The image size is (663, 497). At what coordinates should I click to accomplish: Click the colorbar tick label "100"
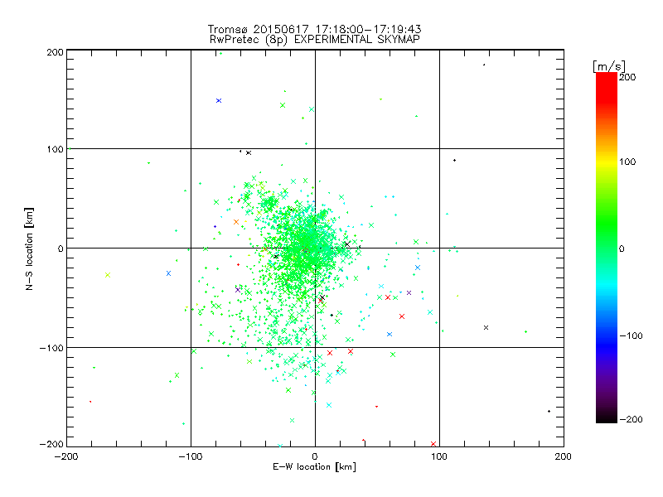click(627, 162)
